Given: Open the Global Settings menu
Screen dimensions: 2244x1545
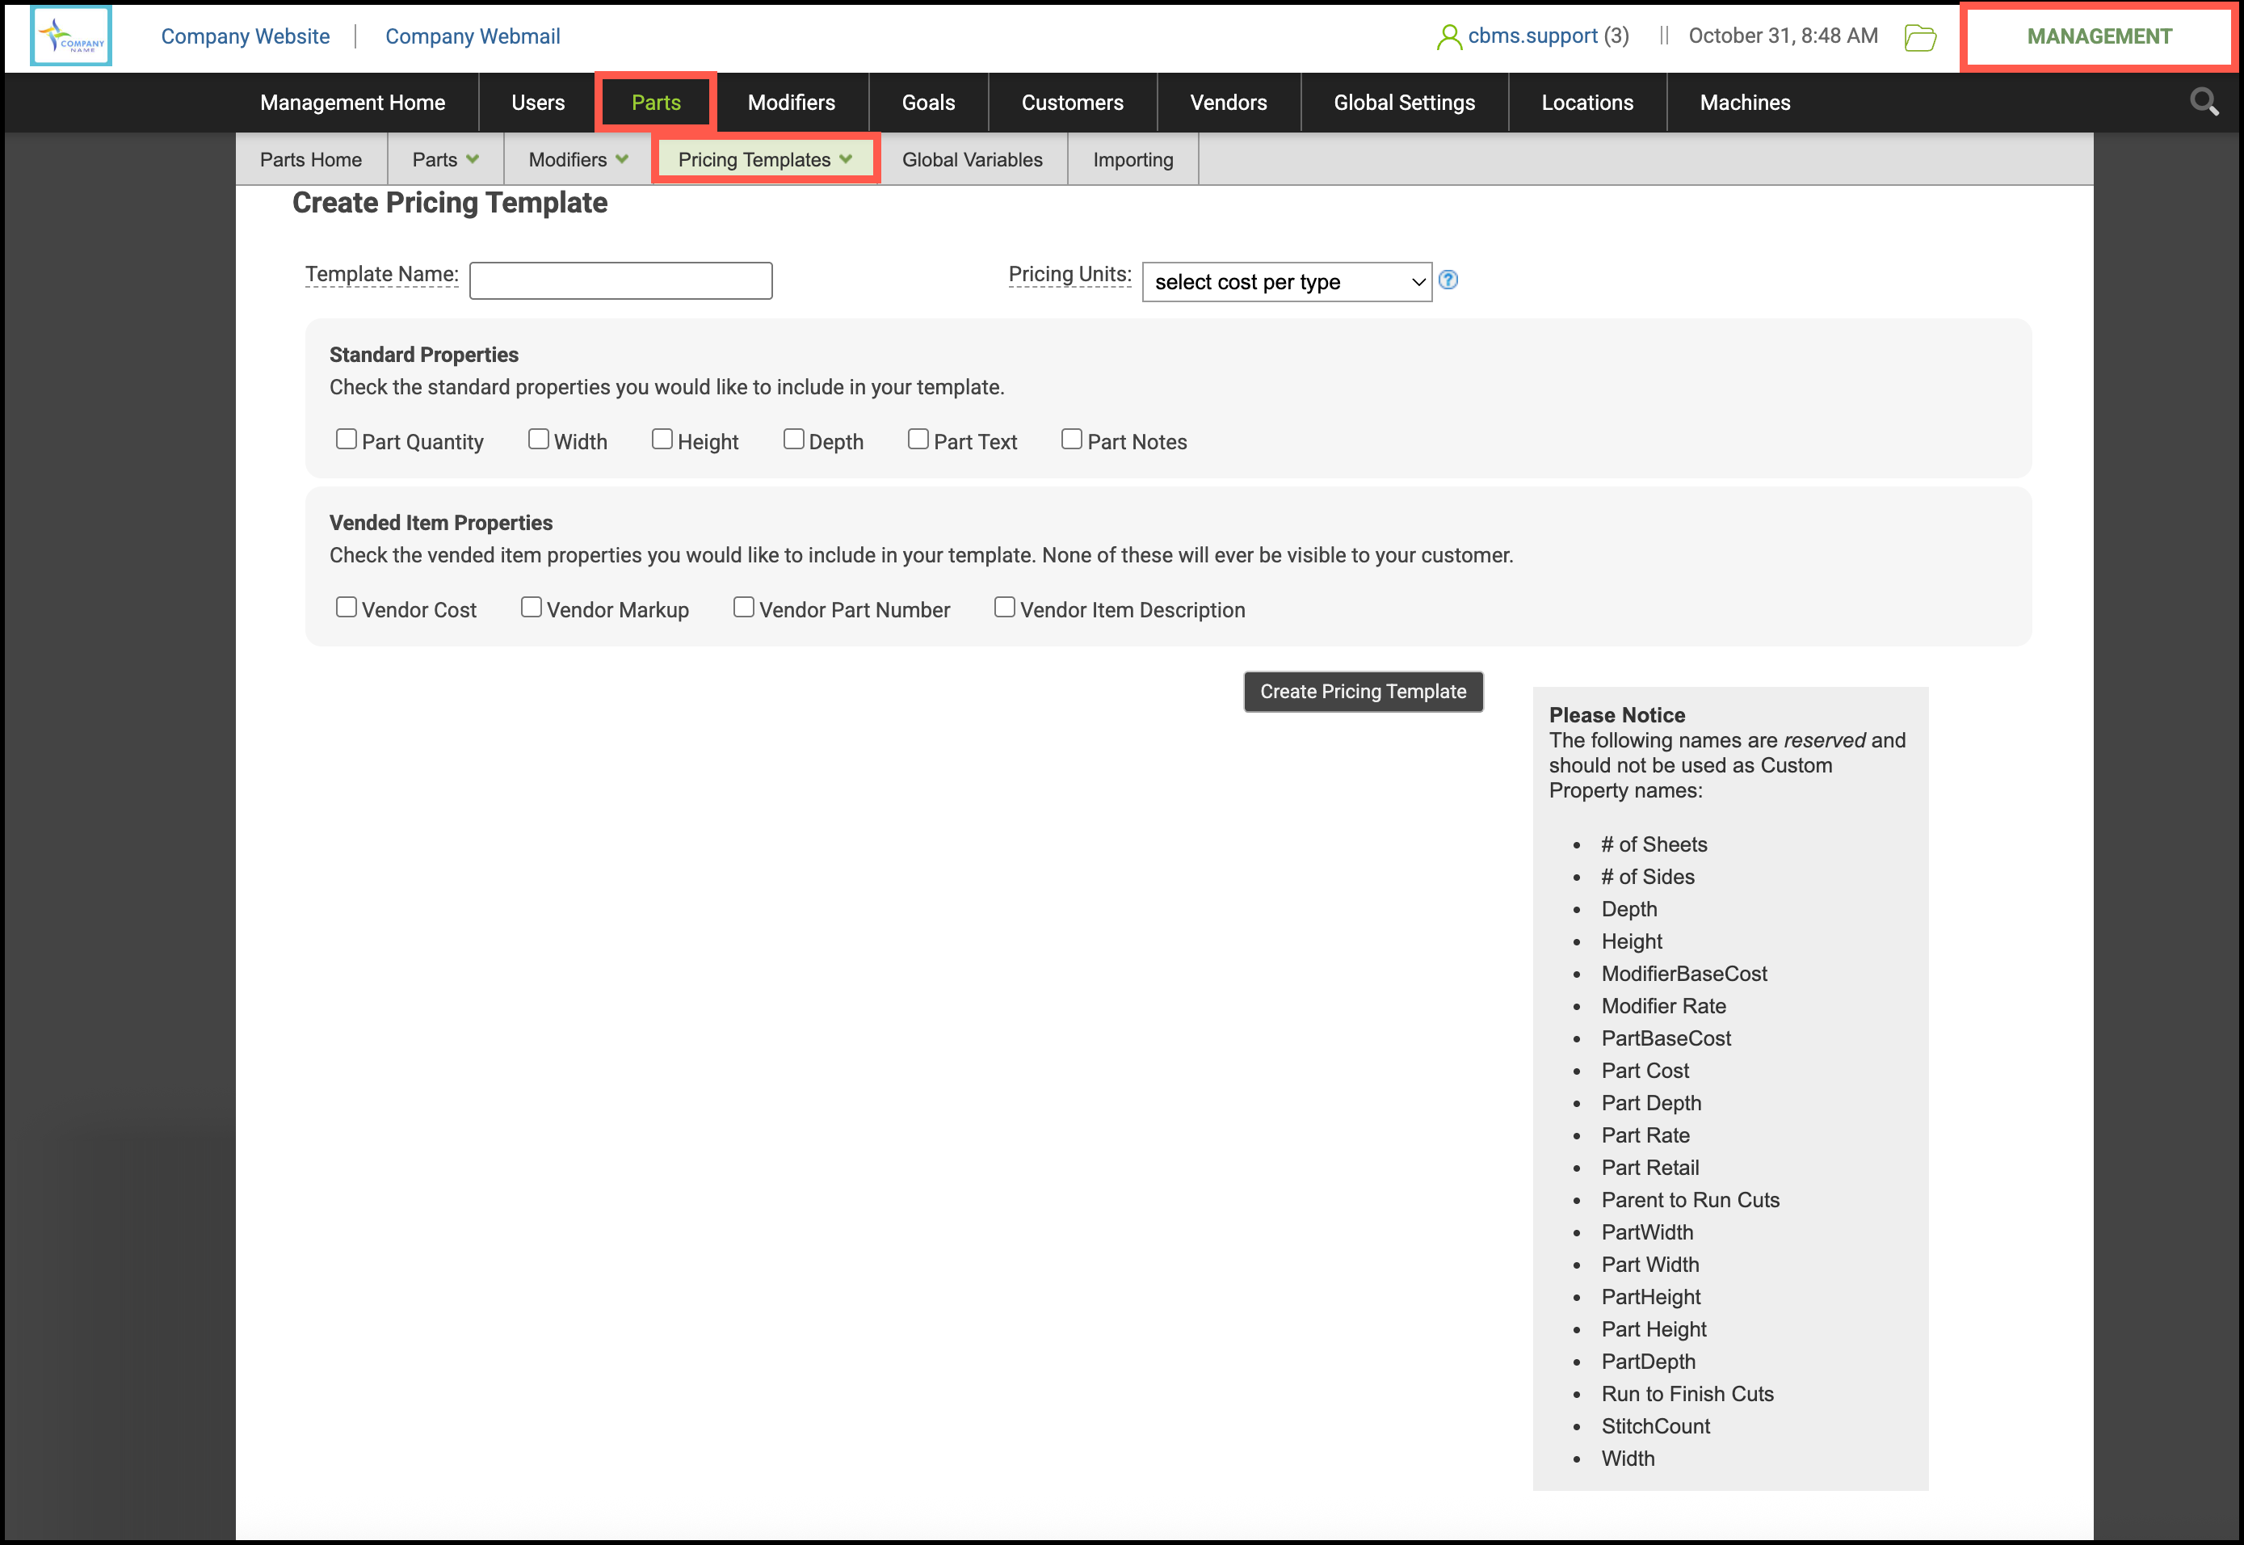Looking at the screenshot, I should point(1403,103).
